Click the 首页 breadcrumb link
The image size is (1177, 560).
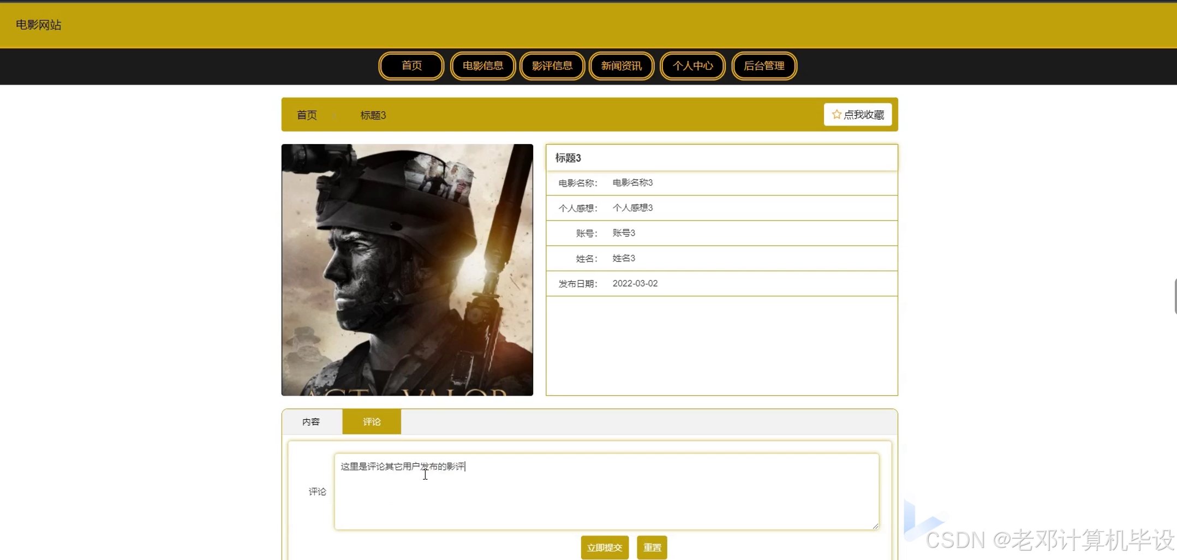pos(307,115)
